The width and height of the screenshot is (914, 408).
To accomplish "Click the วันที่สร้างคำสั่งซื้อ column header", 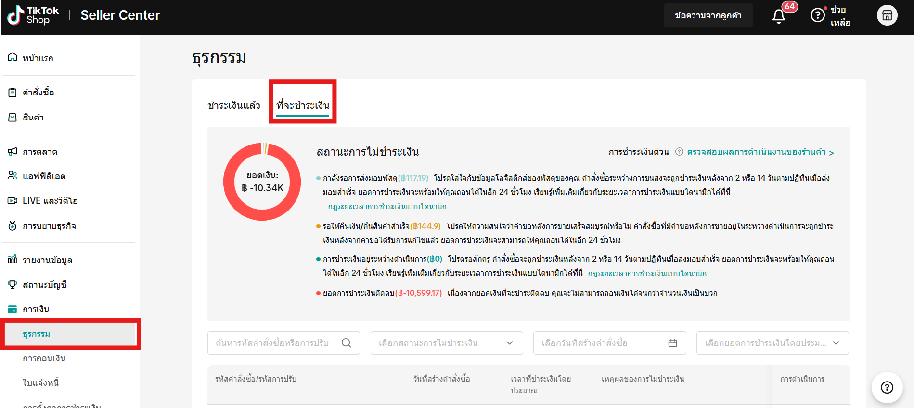I will tap(442, 379).
